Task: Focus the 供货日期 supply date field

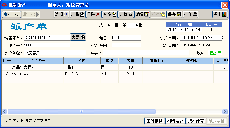Action: coord(201,38)
